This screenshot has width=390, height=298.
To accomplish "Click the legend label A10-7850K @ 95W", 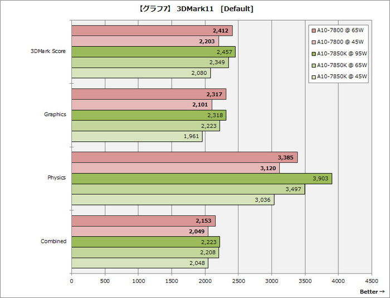I will (x=342, y=54).
